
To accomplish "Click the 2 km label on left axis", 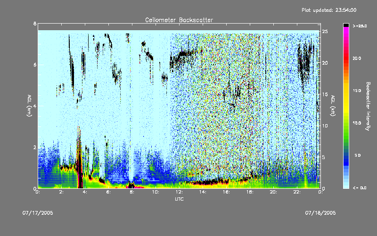I will pyautogui.click(x=35, y=147).
